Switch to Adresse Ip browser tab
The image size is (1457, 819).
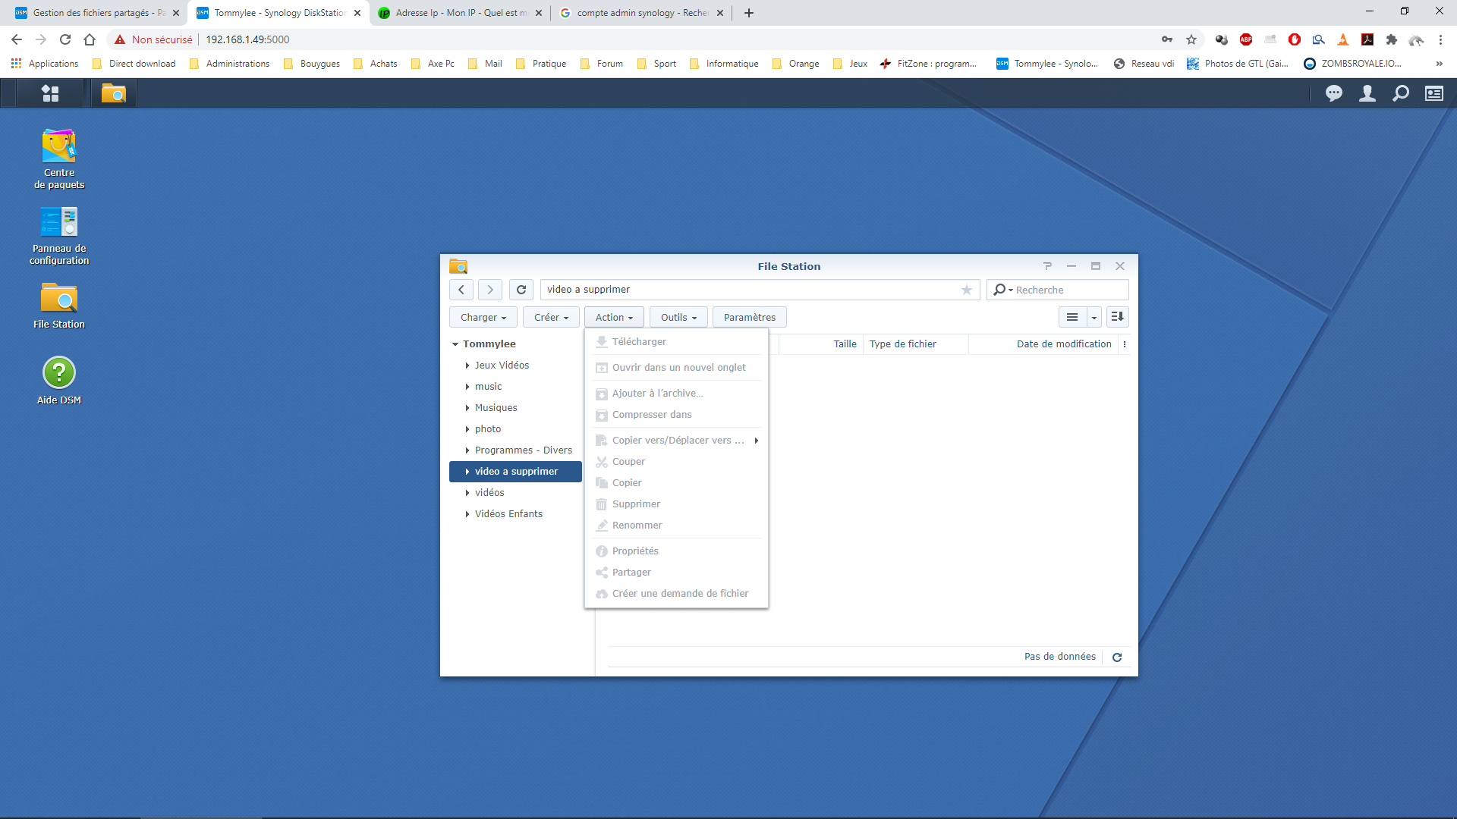click(x=460, y=13)
